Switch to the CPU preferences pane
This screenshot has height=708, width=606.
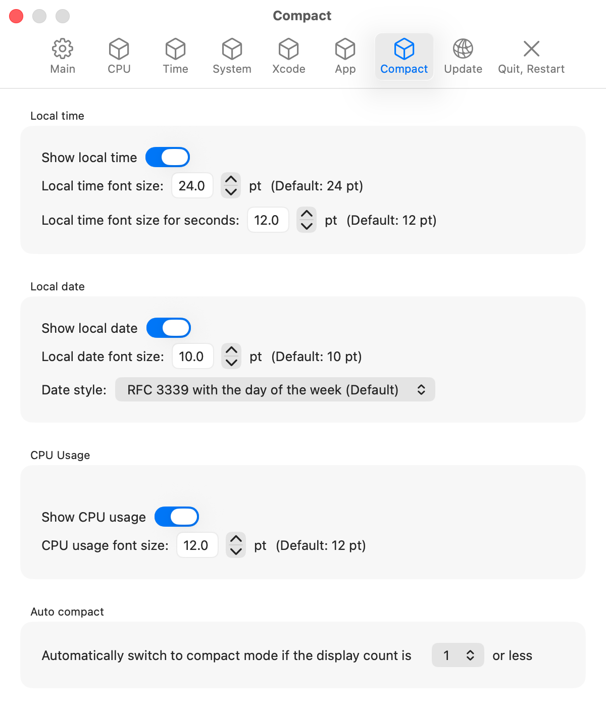tap(119, 49)
